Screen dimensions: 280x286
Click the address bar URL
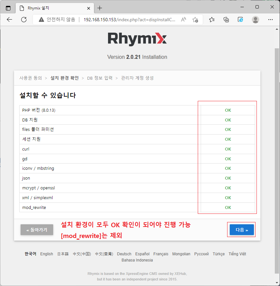[130, 20]
